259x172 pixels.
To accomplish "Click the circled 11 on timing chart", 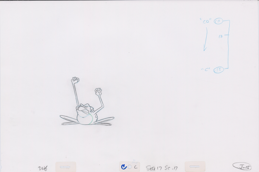I will point(217,22).
